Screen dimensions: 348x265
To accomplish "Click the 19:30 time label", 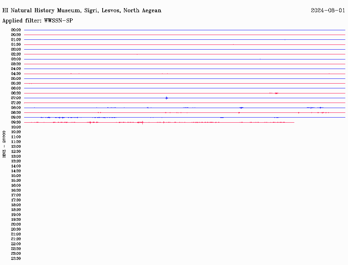I will pyautogui.click(x=16, y=219).
